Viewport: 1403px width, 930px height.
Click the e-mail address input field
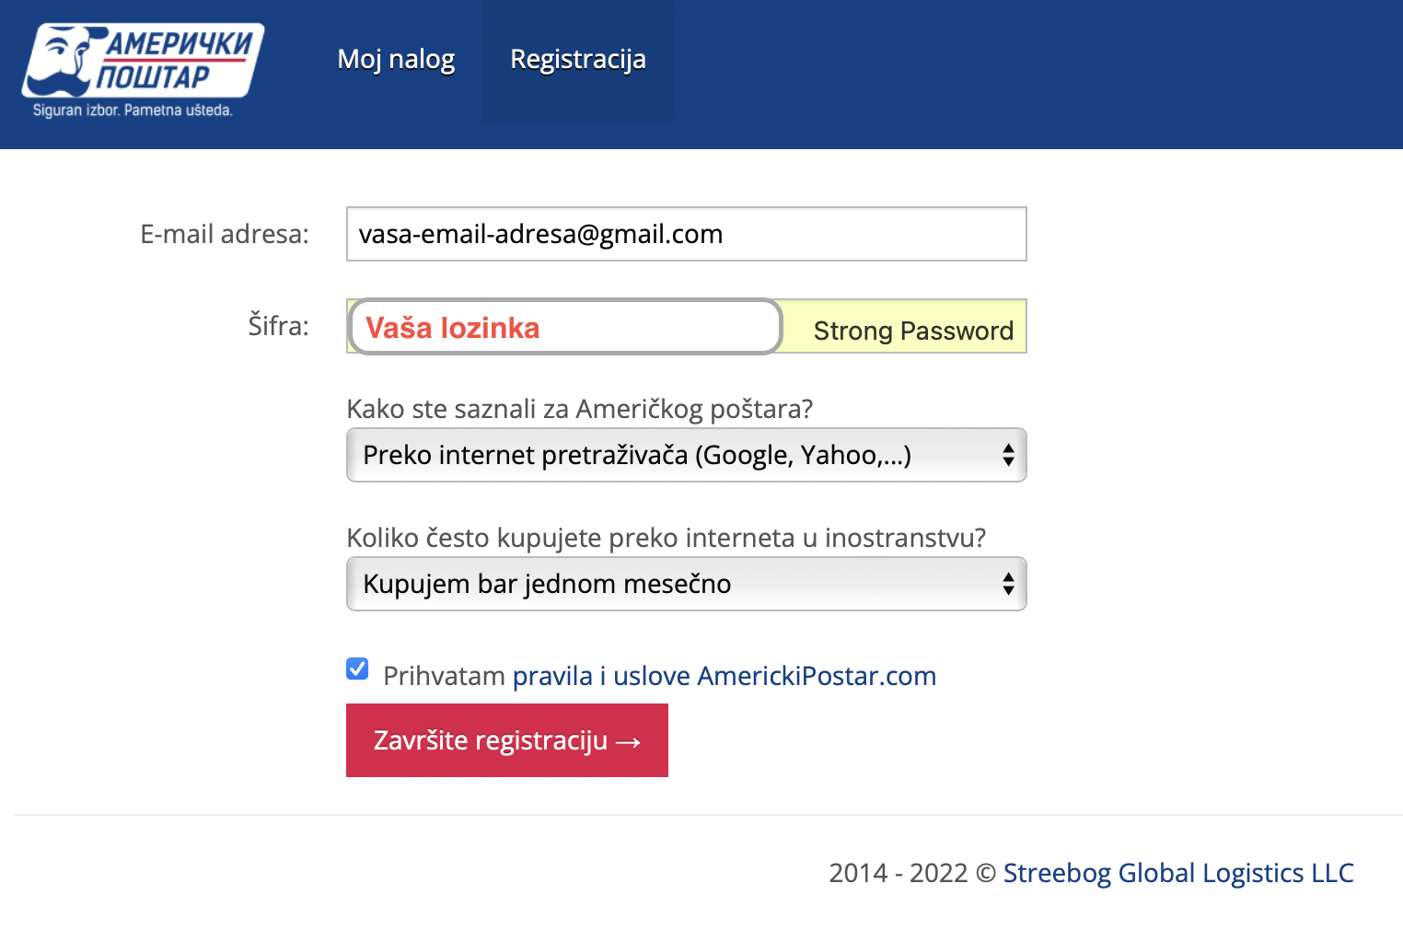click(686, 234)
